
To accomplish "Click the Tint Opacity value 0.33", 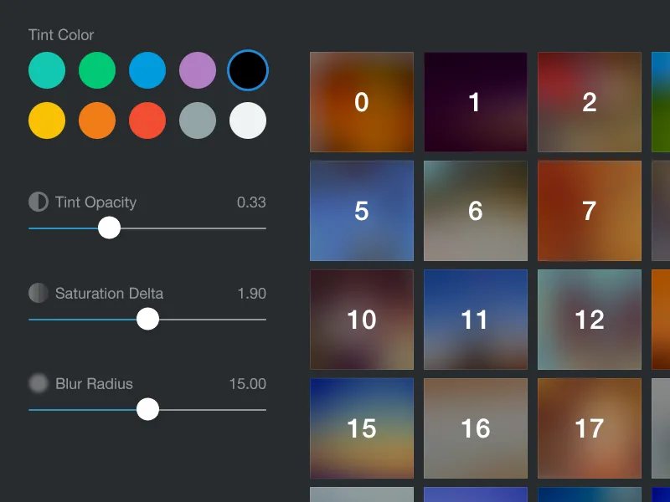I will click(x=251, y=202).
